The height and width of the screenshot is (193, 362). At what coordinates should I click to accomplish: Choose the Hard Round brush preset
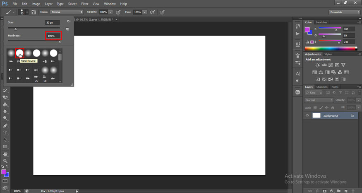(x=19, y=53)
